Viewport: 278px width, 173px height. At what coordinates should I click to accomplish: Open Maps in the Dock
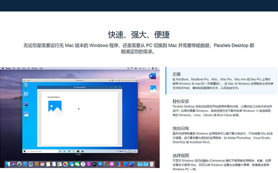[x=60, y=164]
